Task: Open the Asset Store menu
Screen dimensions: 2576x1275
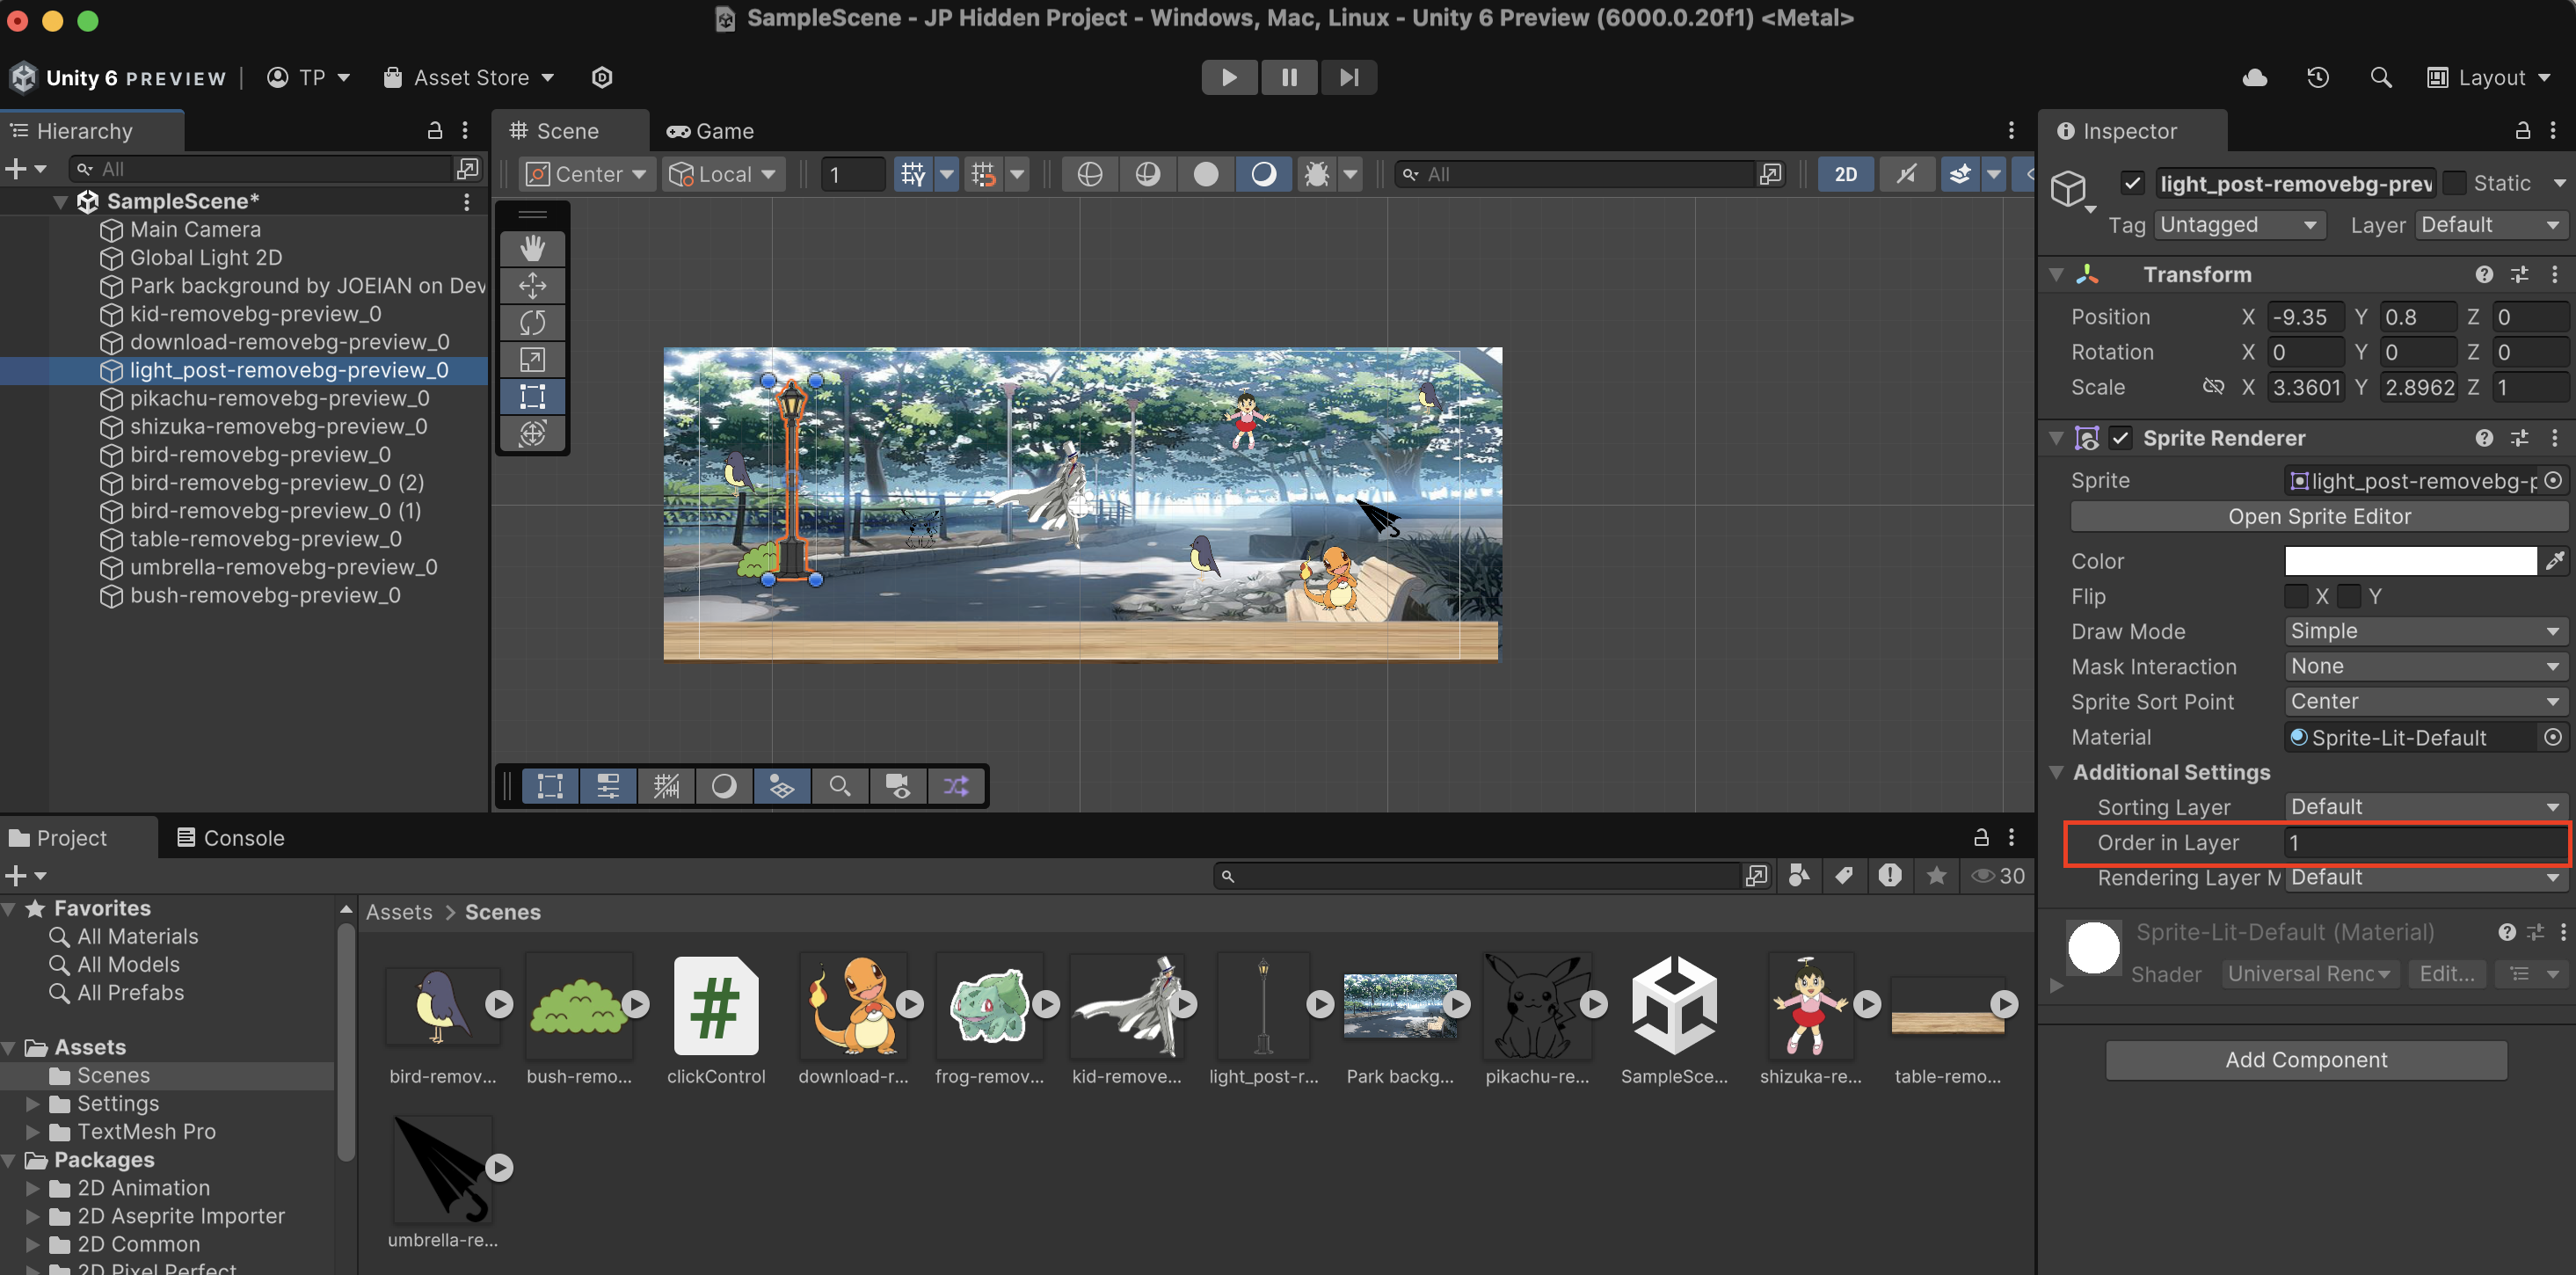Action: tap(469, 77)
